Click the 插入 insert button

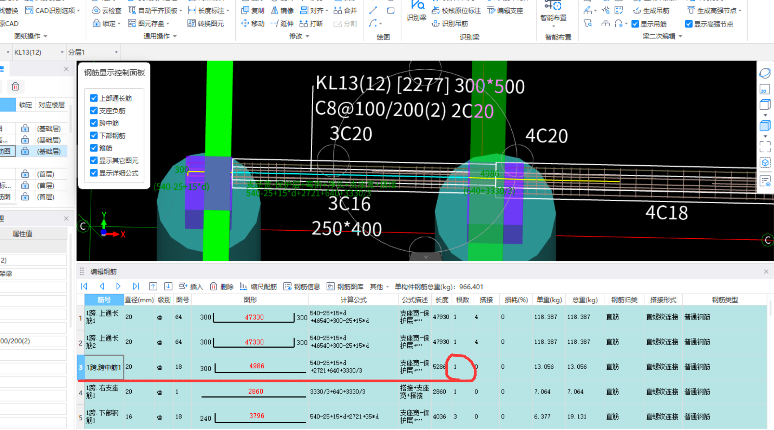(191, 287)
